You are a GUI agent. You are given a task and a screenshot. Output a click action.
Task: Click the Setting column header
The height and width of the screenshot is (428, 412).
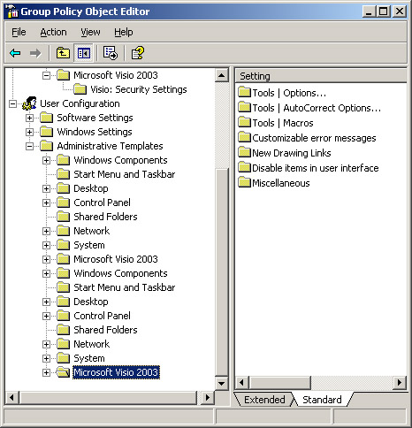pyautogui.click(x=321, y=76)
